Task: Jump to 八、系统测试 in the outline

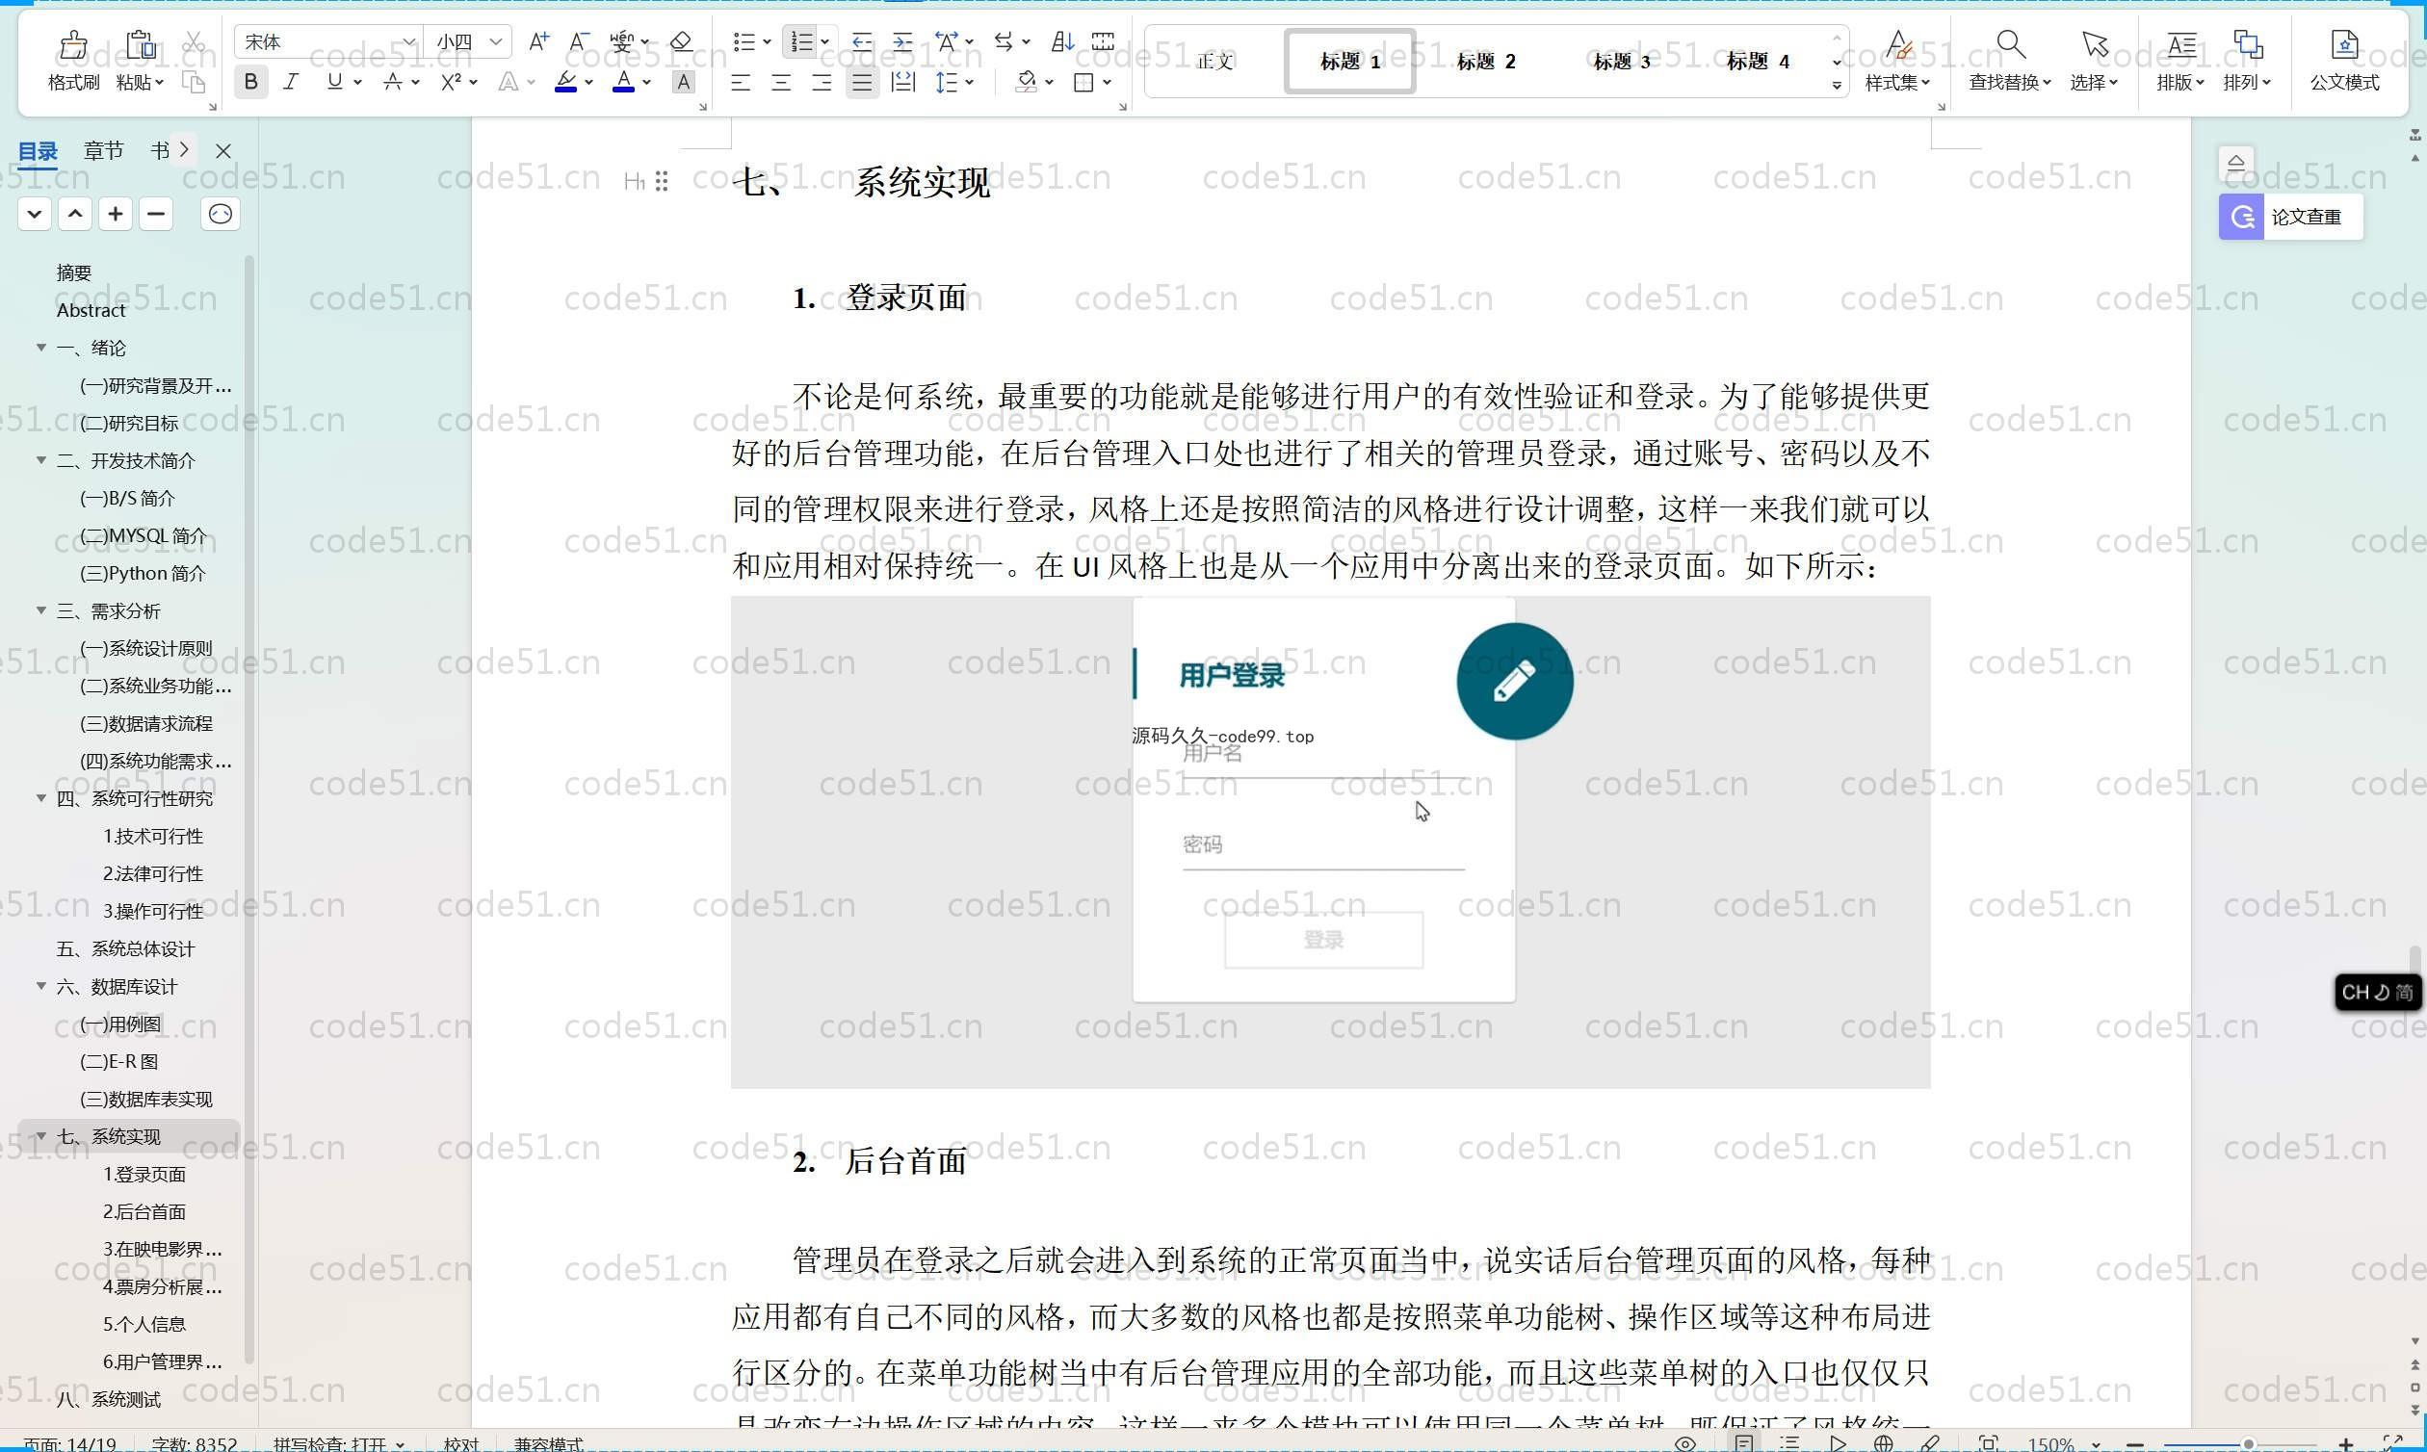Action: pos(109,1399)
